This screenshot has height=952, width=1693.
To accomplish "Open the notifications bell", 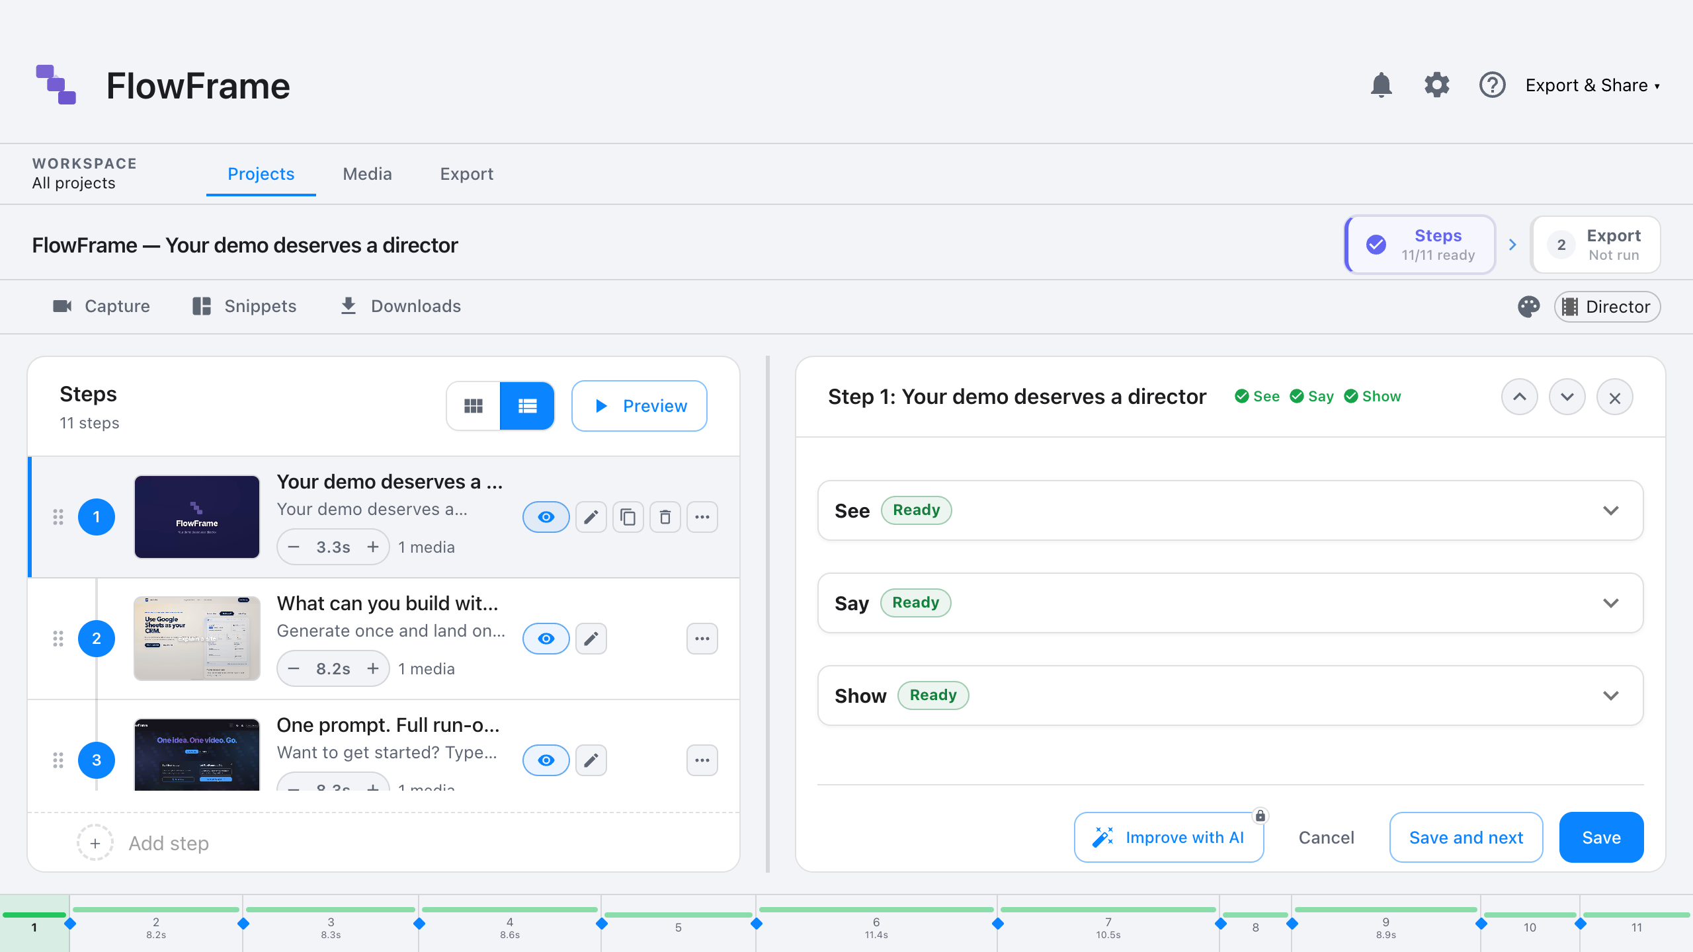I will [x=1381, y=85].
